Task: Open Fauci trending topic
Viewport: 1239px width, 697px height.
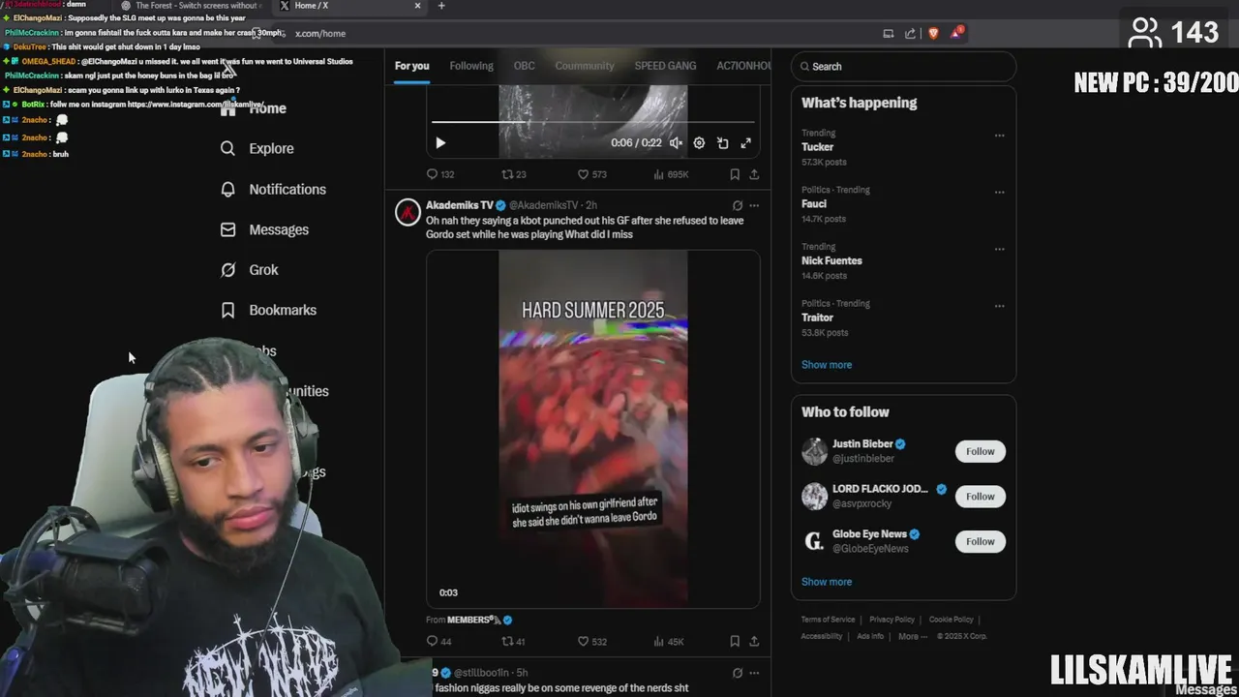Action: 814,204
